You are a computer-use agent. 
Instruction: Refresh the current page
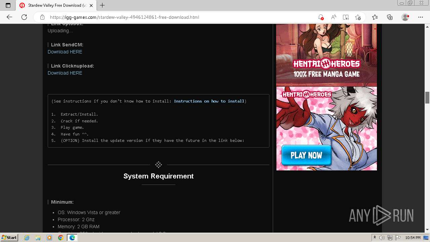24,17
